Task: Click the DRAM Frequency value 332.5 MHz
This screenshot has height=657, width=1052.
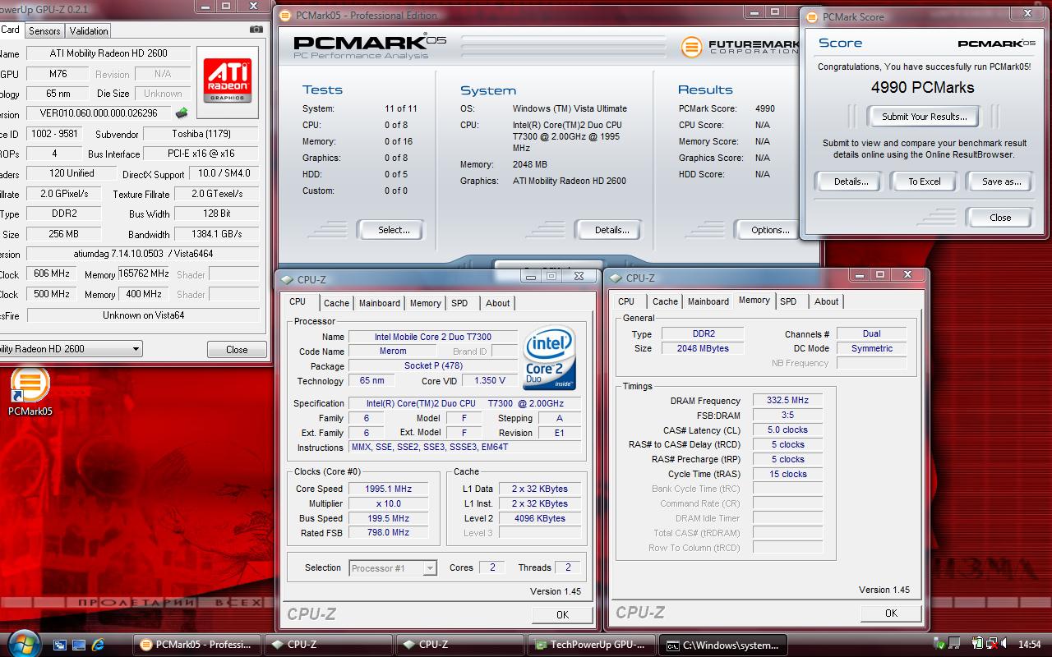Action: tap(787, 401)
